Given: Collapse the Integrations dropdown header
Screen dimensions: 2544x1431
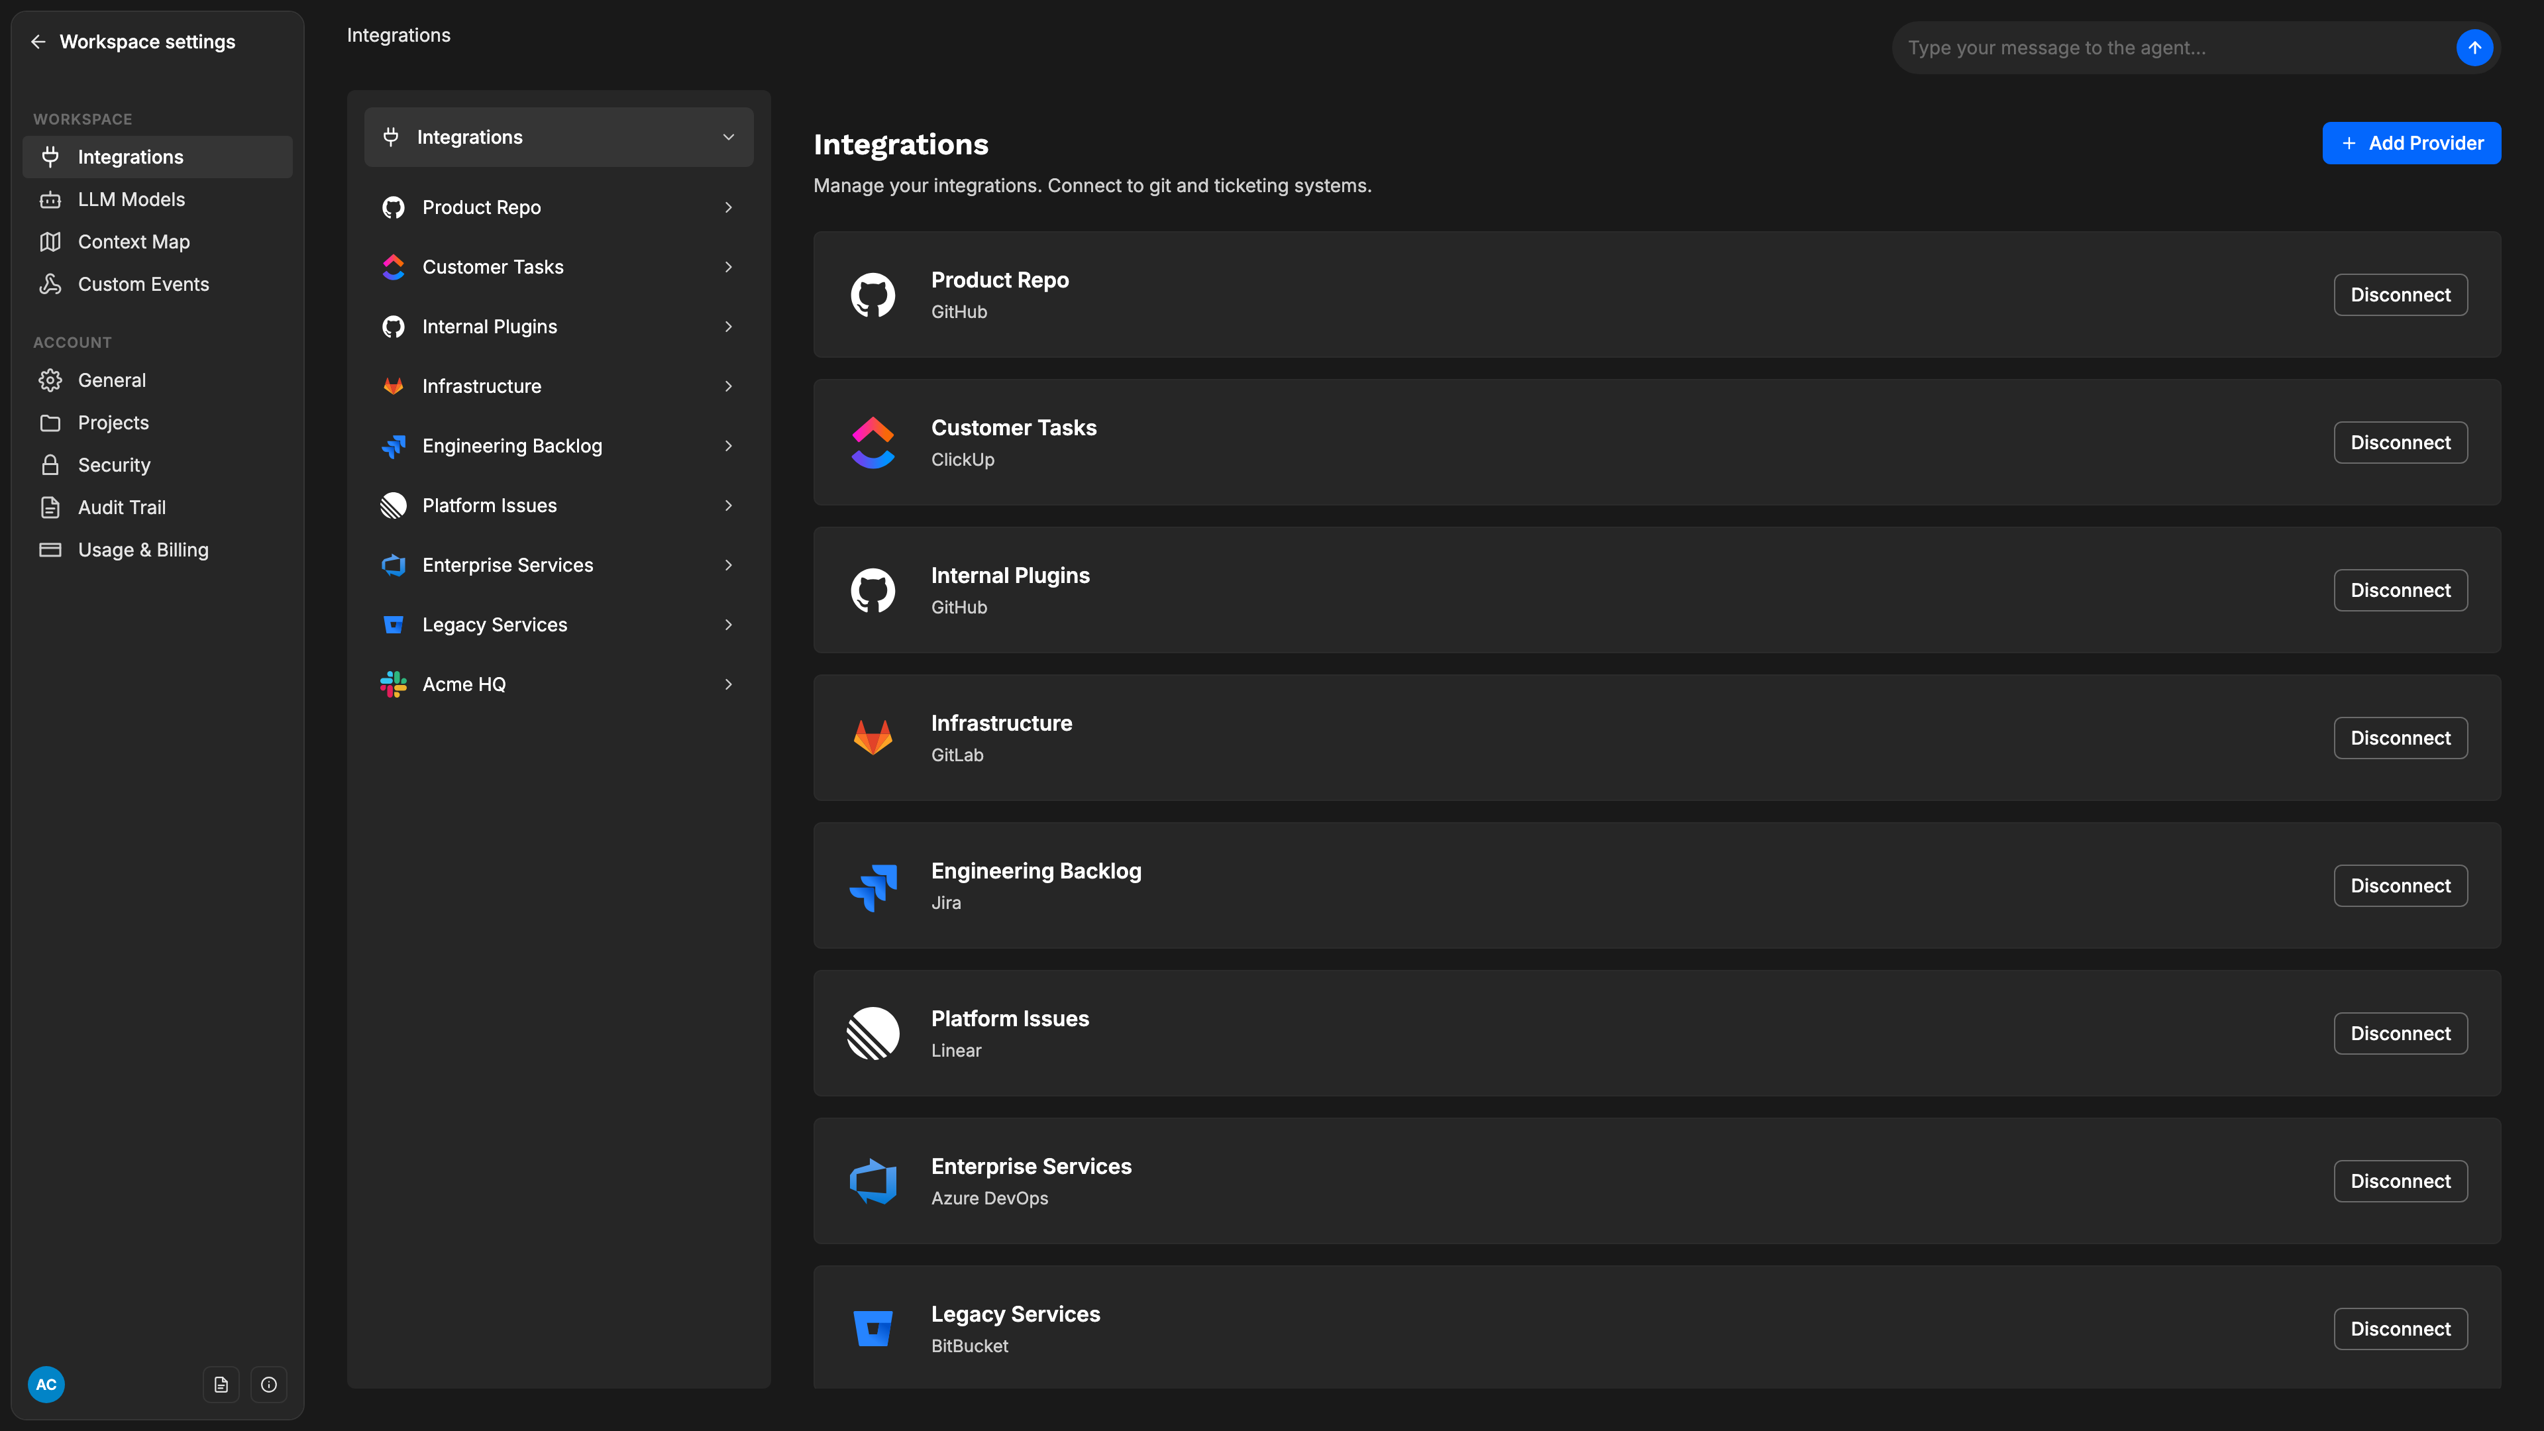Looking at the screenshot, I should (x=559, y=137).
